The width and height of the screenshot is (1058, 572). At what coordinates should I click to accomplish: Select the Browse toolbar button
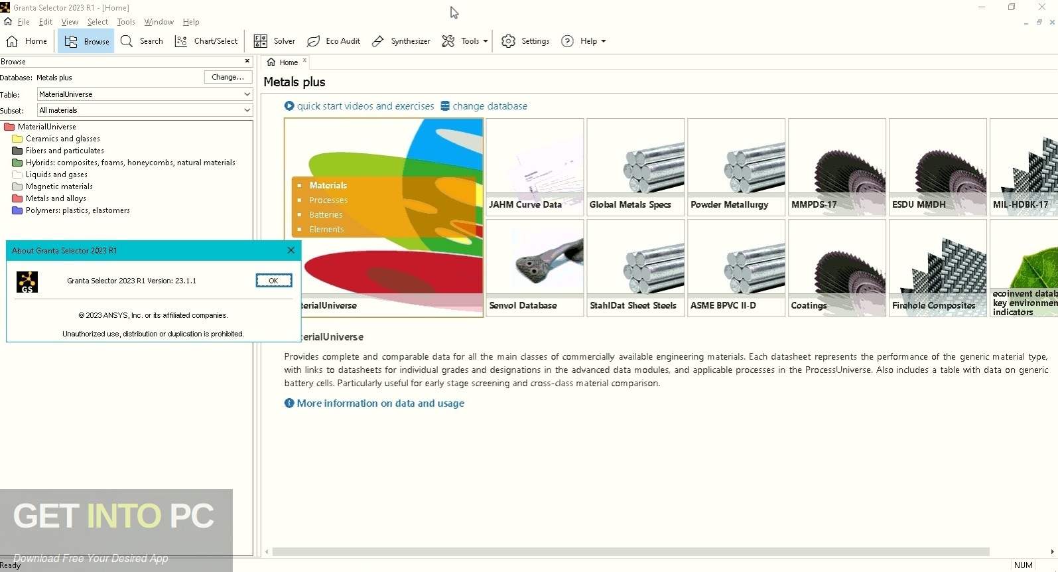(x=87, y=41)
